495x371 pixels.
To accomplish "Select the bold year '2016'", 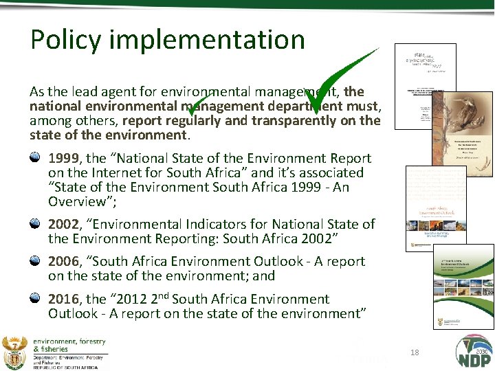I will [63, 299].
